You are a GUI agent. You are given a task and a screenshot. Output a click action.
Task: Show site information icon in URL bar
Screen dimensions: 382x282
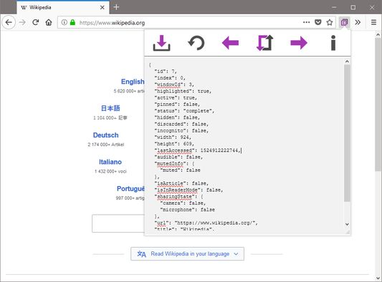(65, 22)
